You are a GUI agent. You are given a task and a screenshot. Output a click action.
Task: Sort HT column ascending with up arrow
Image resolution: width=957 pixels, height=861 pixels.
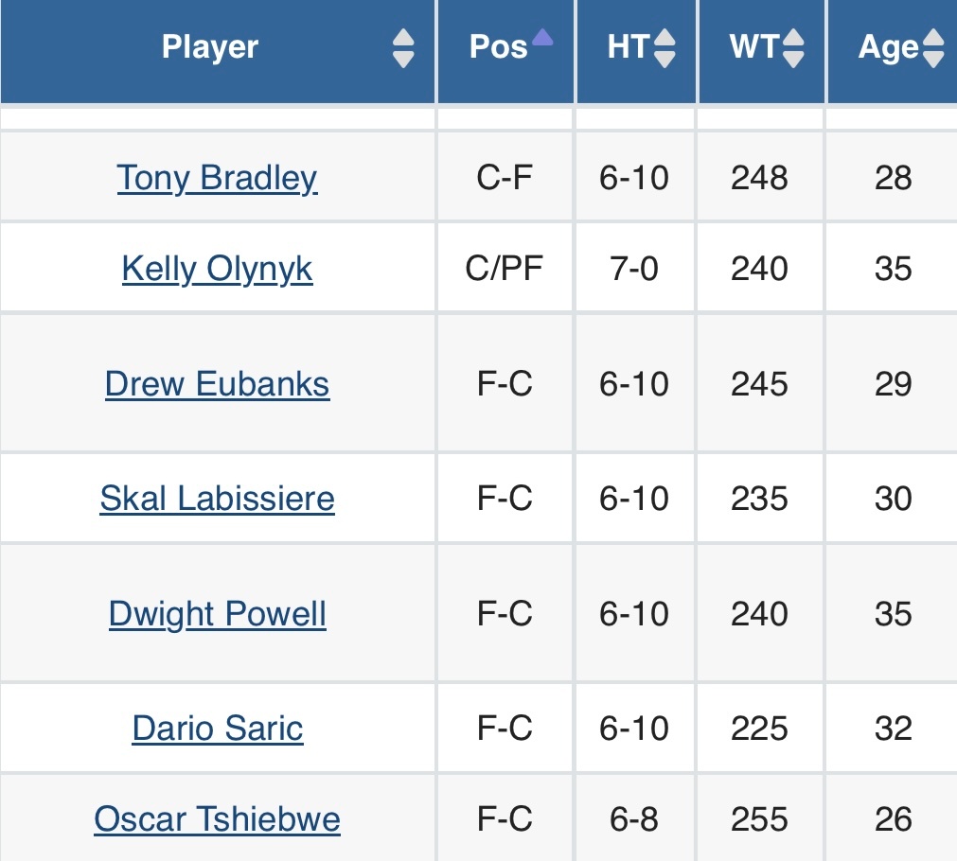click(x=665, y=37)
